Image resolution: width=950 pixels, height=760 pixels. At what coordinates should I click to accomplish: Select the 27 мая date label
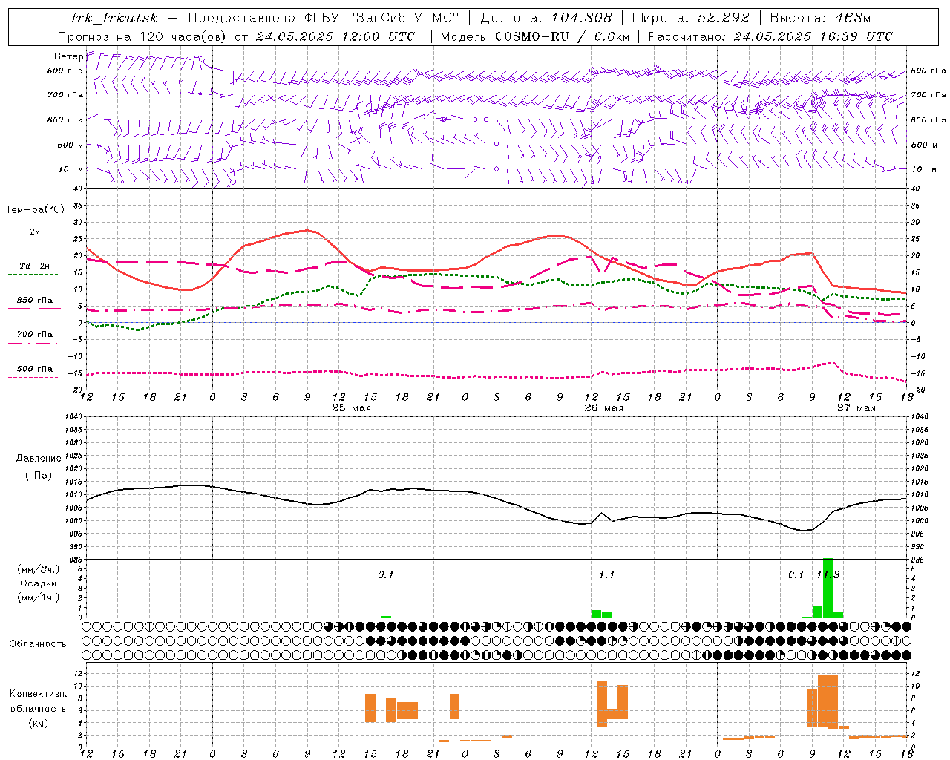(856, 408)
